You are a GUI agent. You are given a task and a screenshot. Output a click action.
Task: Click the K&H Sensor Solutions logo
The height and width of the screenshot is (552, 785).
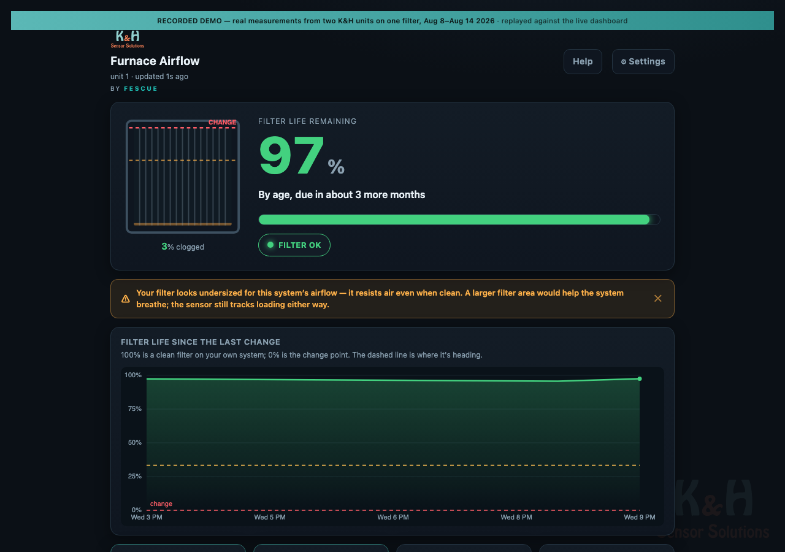(x=128, y=39)
